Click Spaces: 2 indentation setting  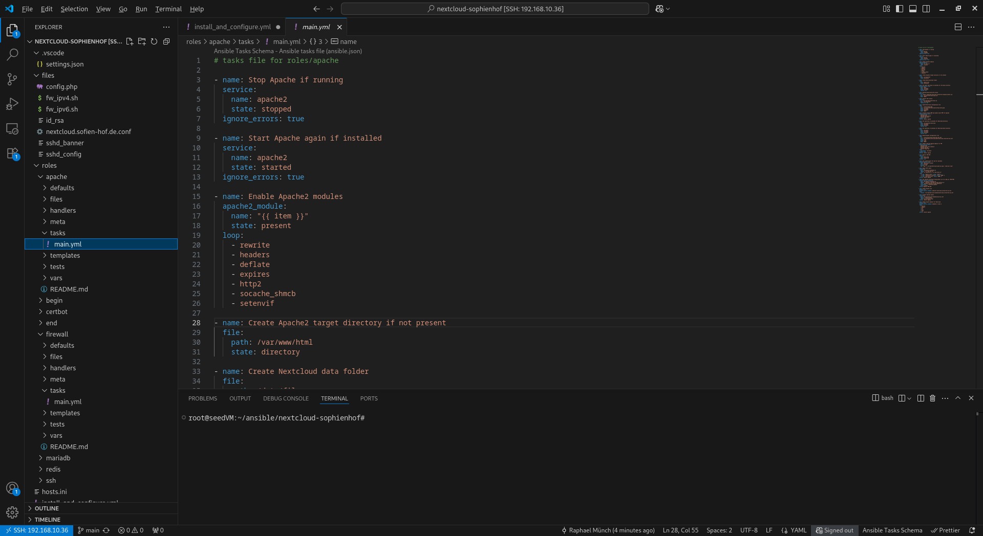coord(719,530)
